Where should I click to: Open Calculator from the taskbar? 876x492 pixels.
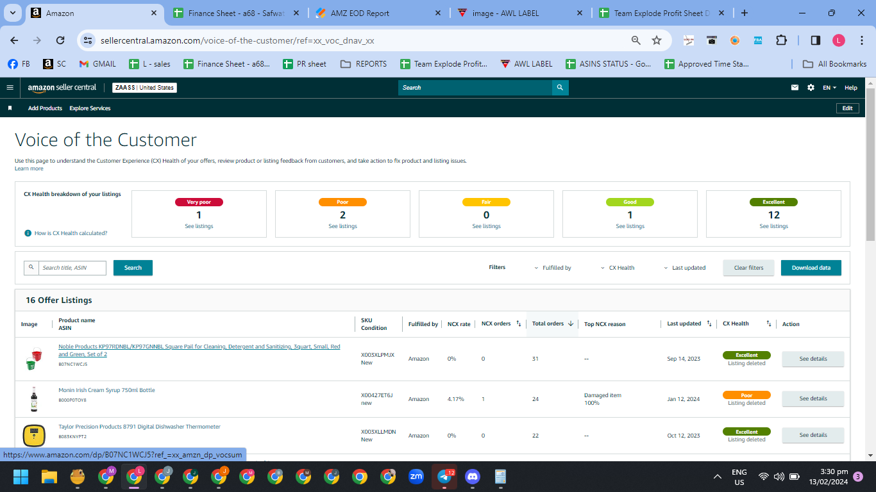pyautogui.click(x=501, y=477)
